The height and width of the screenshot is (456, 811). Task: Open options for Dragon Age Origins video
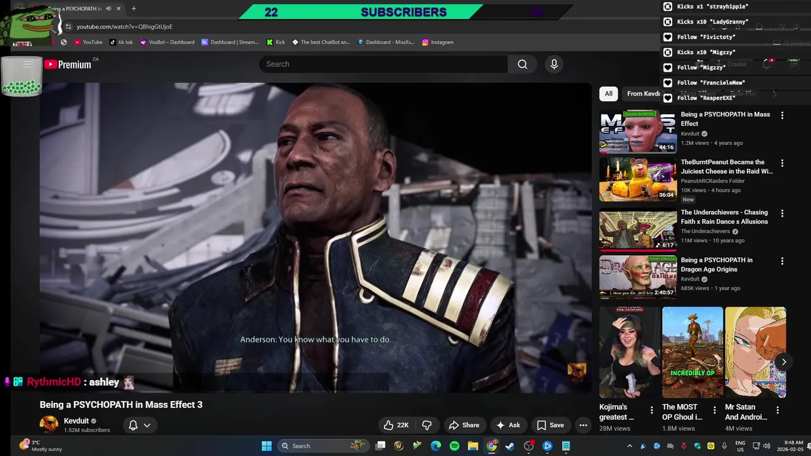click(x=782, y=261)
